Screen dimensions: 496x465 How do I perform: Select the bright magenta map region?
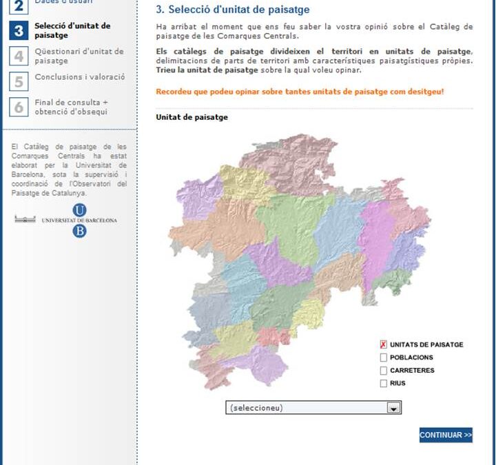click(375, 240)
